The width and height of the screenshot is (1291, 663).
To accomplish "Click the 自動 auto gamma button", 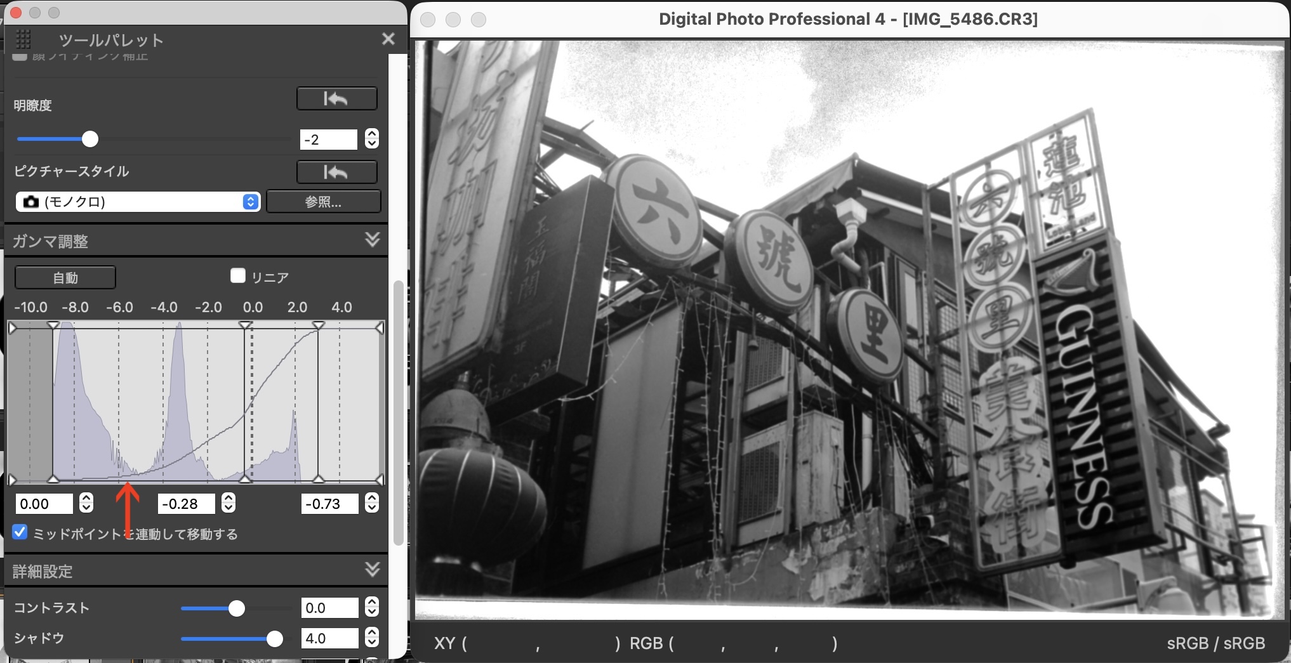I will pos(65,277).
